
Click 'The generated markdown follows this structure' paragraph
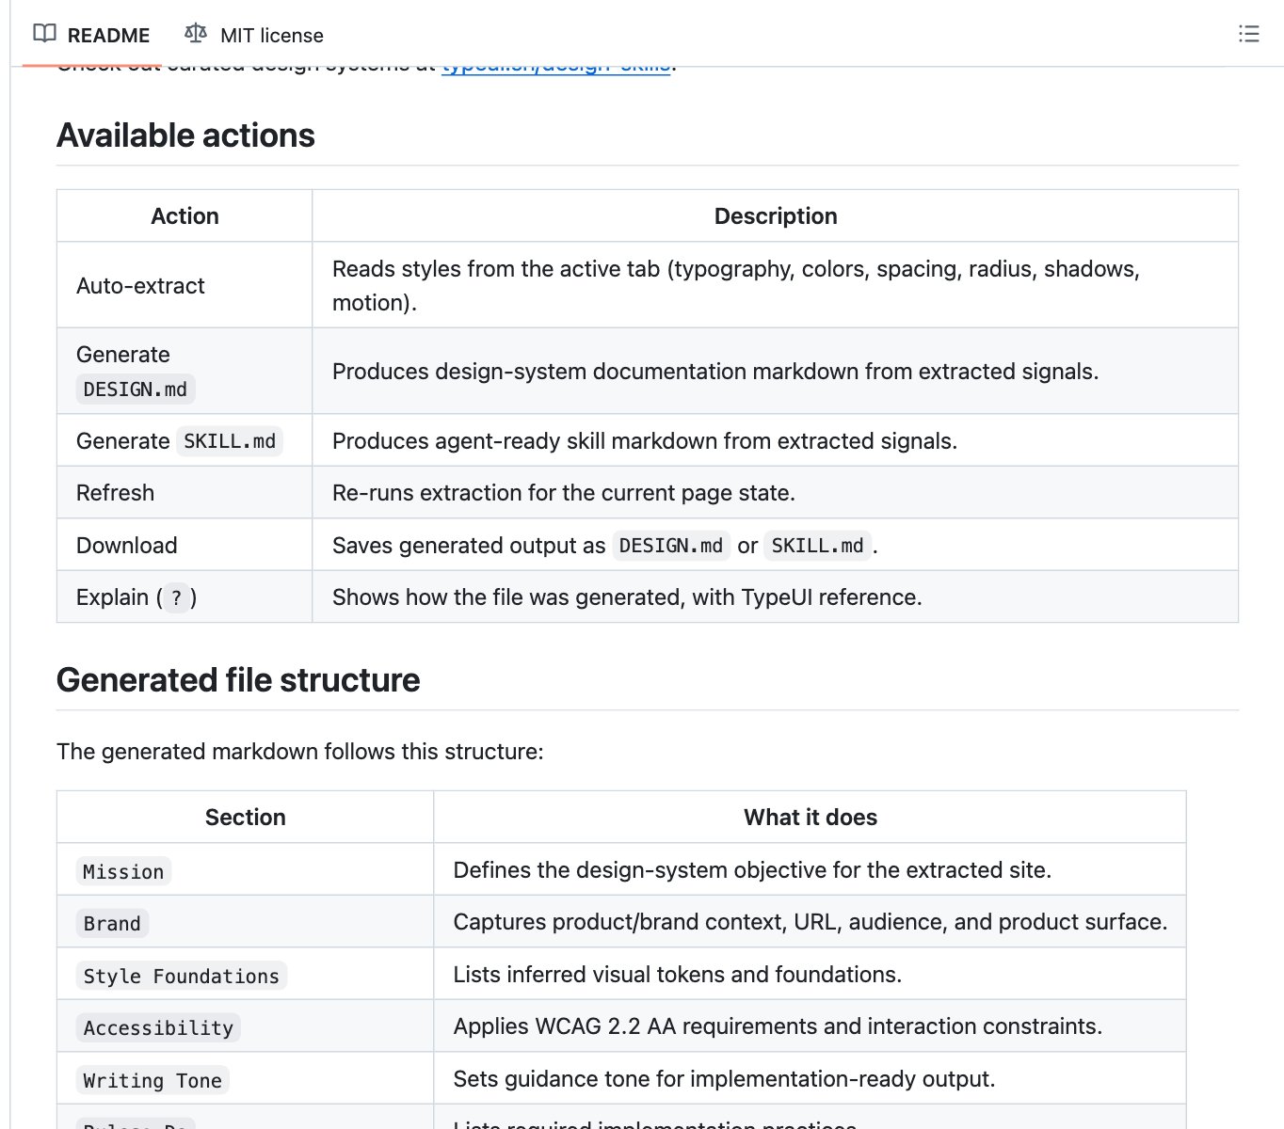(300, 752)
